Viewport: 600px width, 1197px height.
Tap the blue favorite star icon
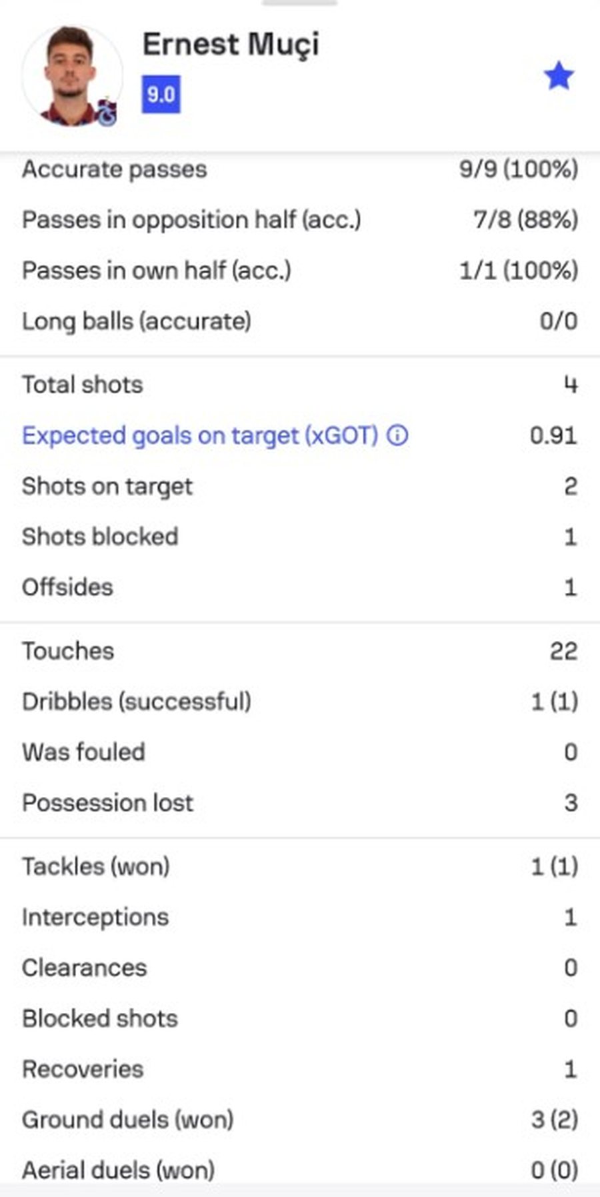[558, 77]
